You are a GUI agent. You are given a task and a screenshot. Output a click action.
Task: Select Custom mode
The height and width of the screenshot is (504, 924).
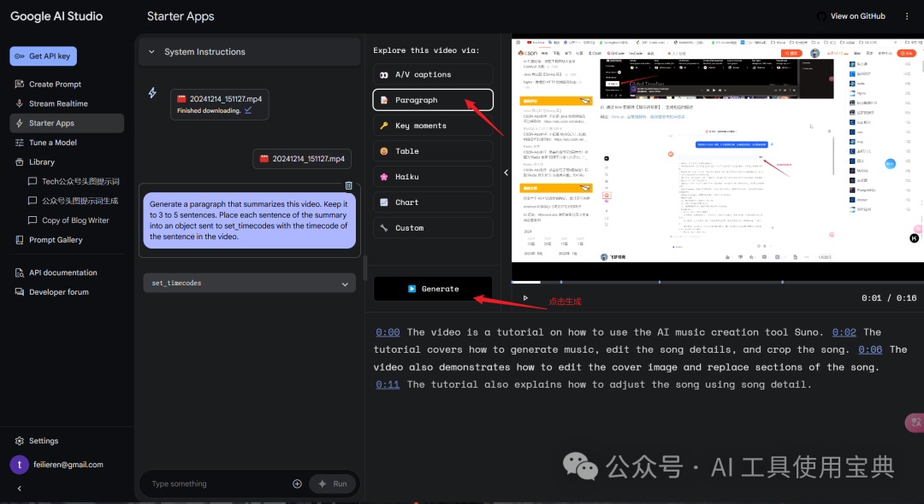coord(433,227)
